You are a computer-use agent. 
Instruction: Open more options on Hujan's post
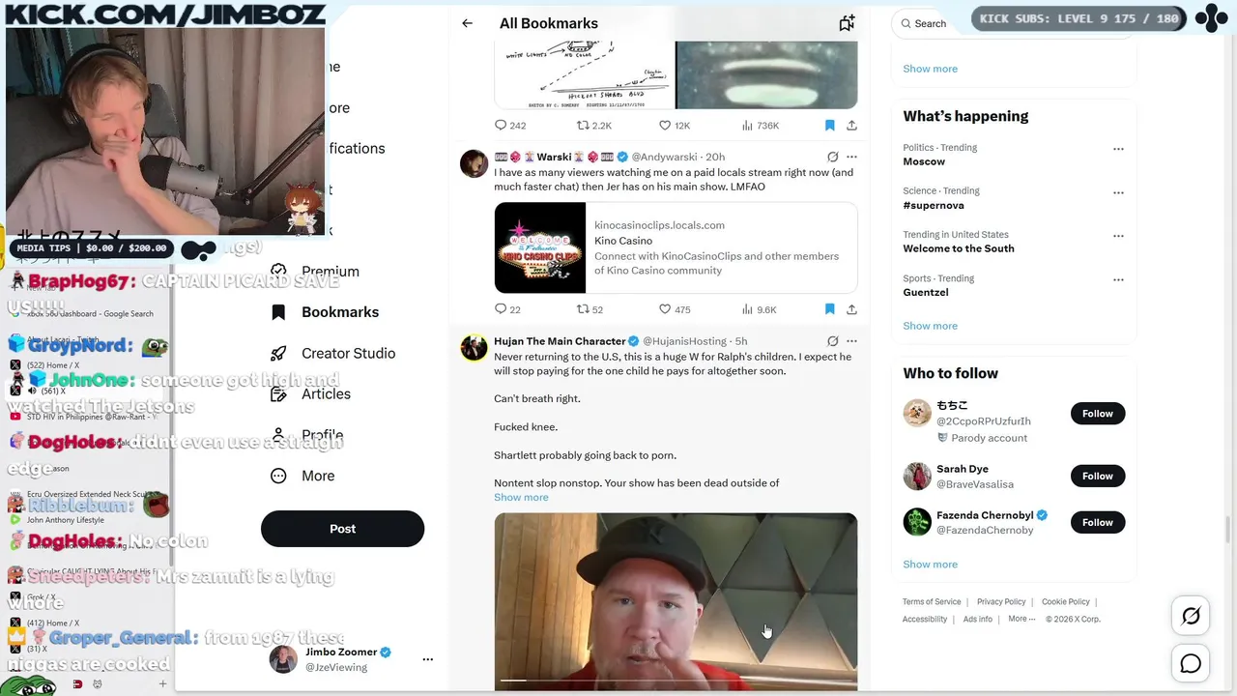(851, 341)
